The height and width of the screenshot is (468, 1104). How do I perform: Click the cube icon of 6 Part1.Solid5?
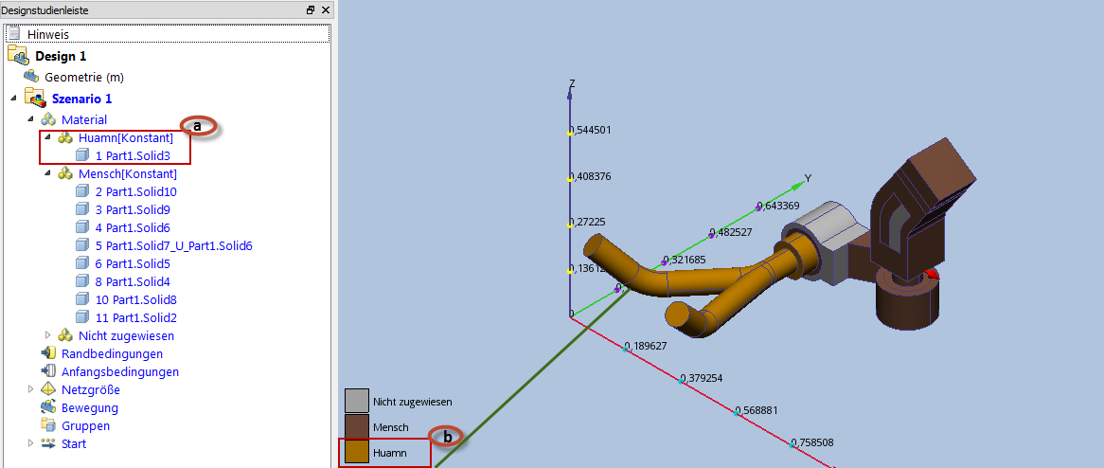tap(82, 263)
